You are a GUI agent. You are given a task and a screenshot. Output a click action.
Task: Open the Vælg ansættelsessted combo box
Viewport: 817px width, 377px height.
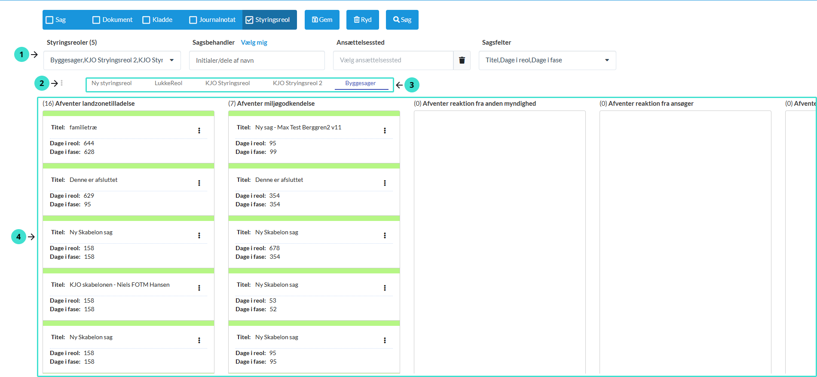[x=393, y=60]
